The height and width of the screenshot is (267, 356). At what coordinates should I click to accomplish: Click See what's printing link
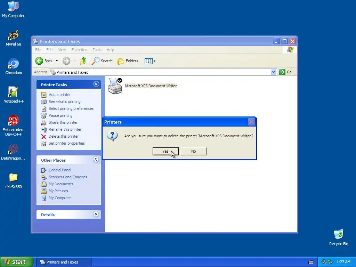64,102
